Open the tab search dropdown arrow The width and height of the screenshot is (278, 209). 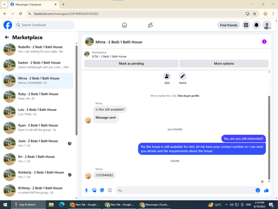(4, 4)
